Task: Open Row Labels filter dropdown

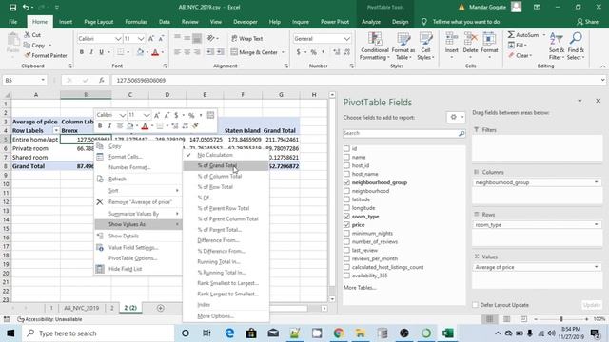Action: pyautogui.click(x=56, y=131)
